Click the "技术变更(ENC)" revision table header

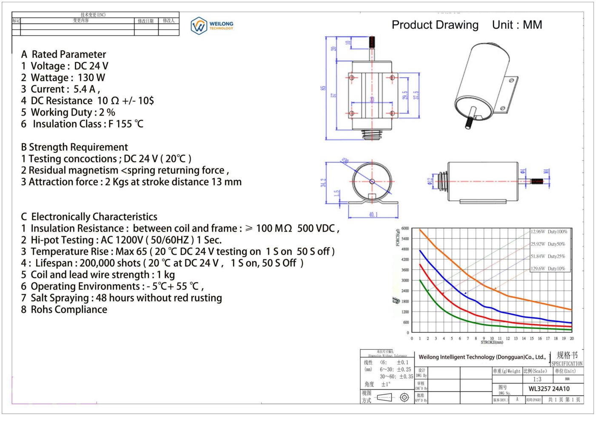click(x=93, y=15)
